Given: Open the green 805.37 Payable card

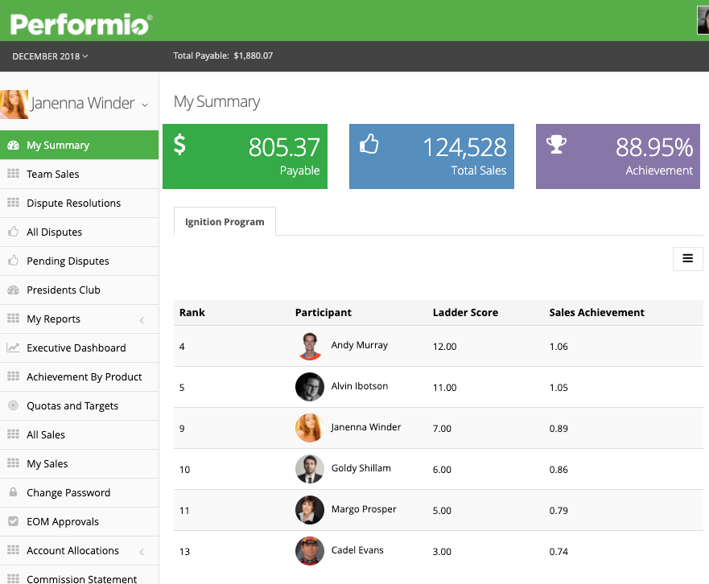Looking at the screenshot, I should [x=245, y=156].
